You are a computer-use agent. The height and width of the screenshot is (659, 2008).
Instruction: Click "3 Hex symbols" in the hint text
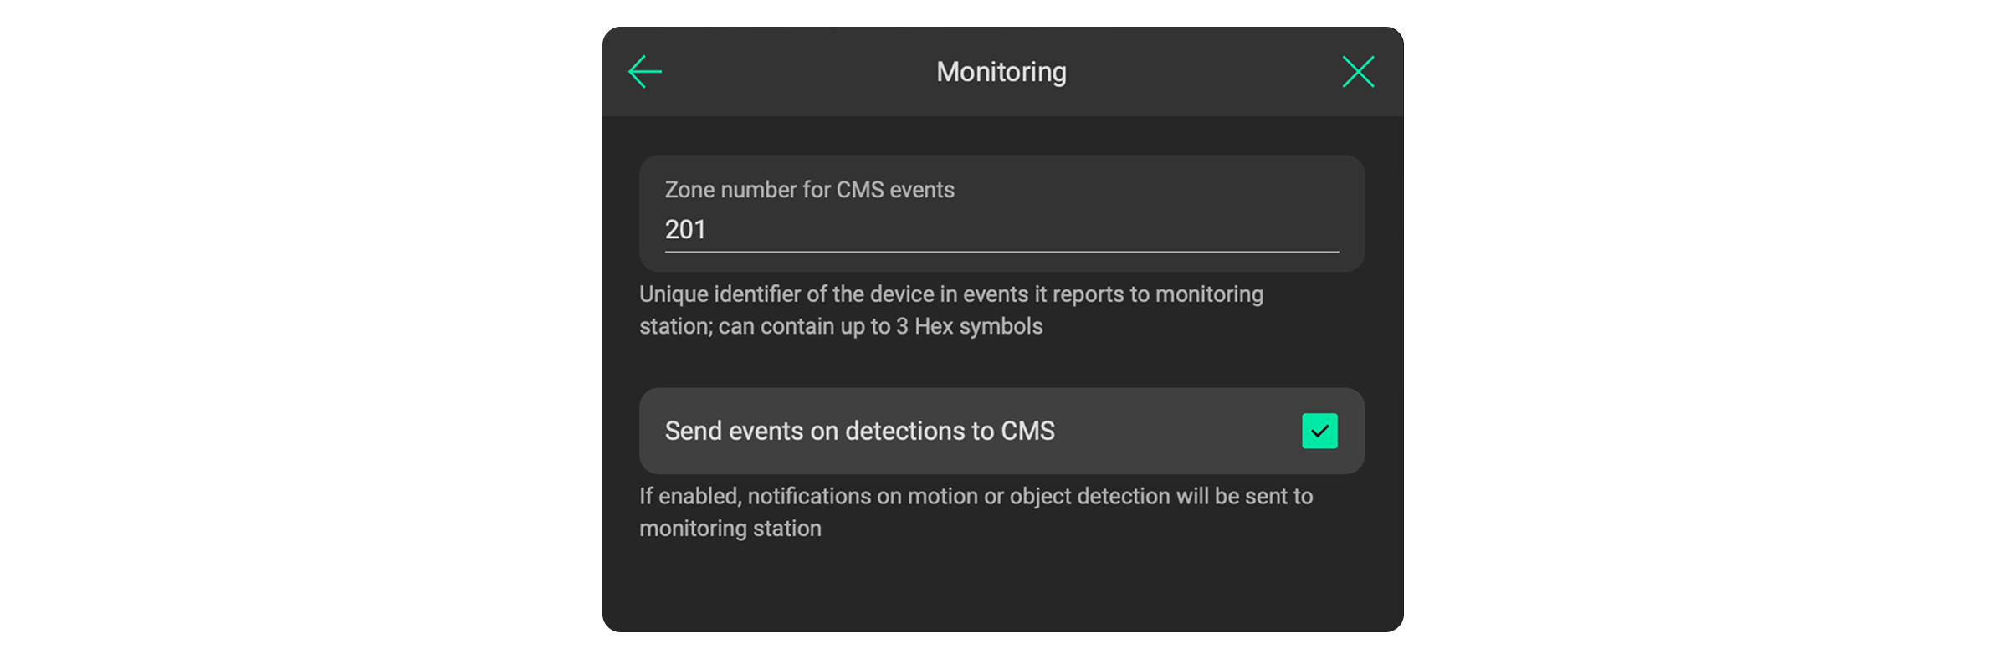click(x=969, y=326)
